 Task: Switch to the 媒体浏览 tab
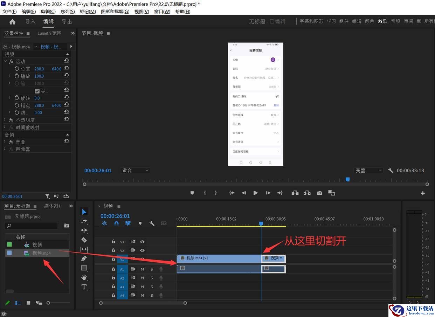pyautogui.click(x=52, y=206)
